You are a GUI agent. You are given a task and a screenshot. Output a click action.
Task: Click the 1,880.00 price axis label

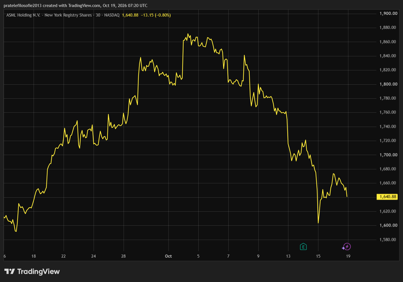click(388, 27)
